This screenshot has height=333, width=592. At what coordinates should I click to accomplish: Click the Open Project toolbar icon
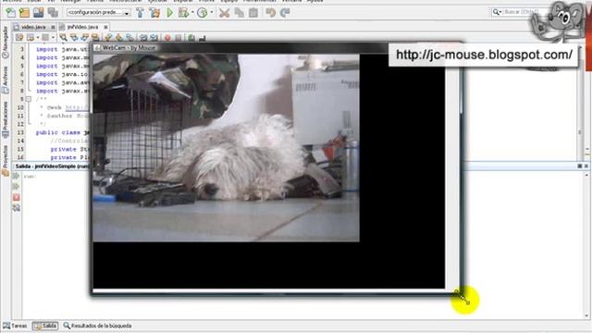coord(39,12)
